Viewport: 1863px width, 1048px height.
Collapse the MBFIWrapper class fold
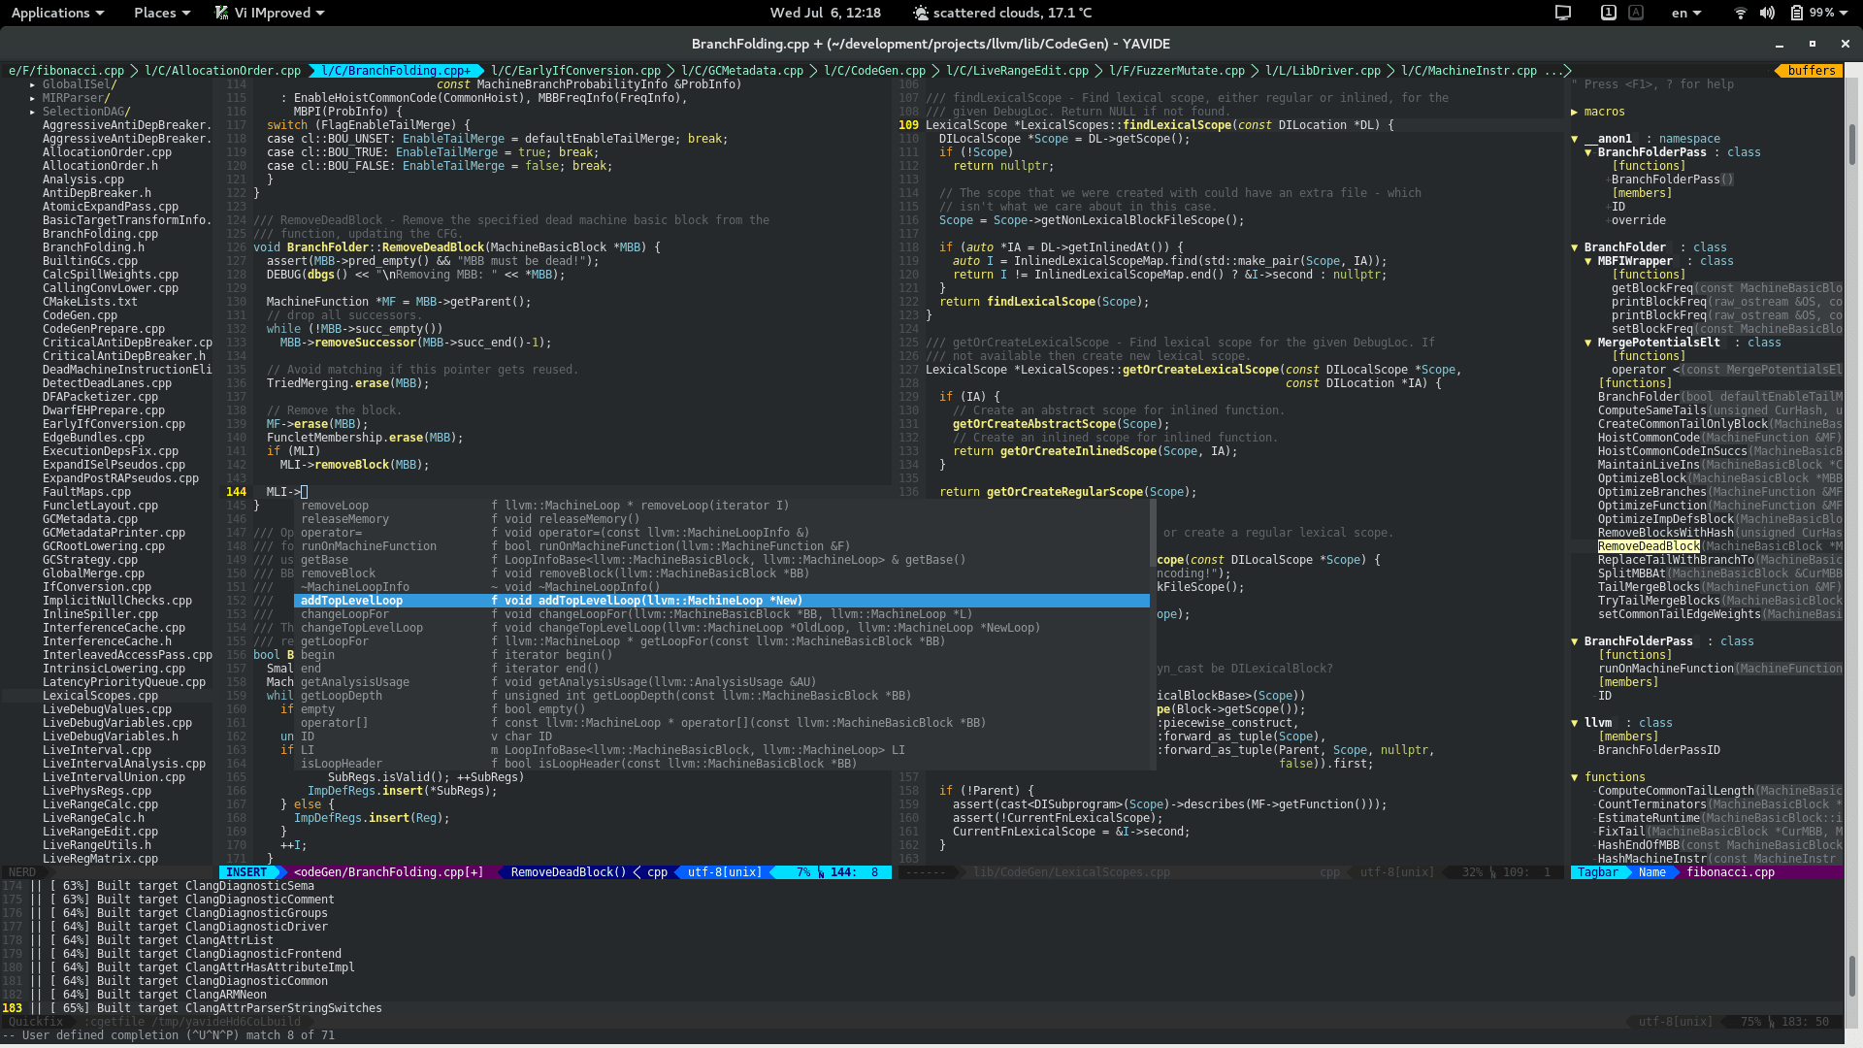1587,261
